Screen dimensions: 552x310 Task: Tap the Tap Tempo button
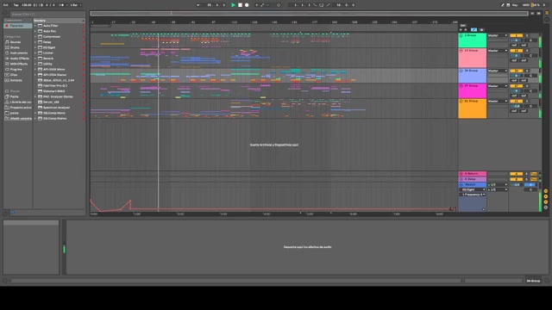(16, 5)
